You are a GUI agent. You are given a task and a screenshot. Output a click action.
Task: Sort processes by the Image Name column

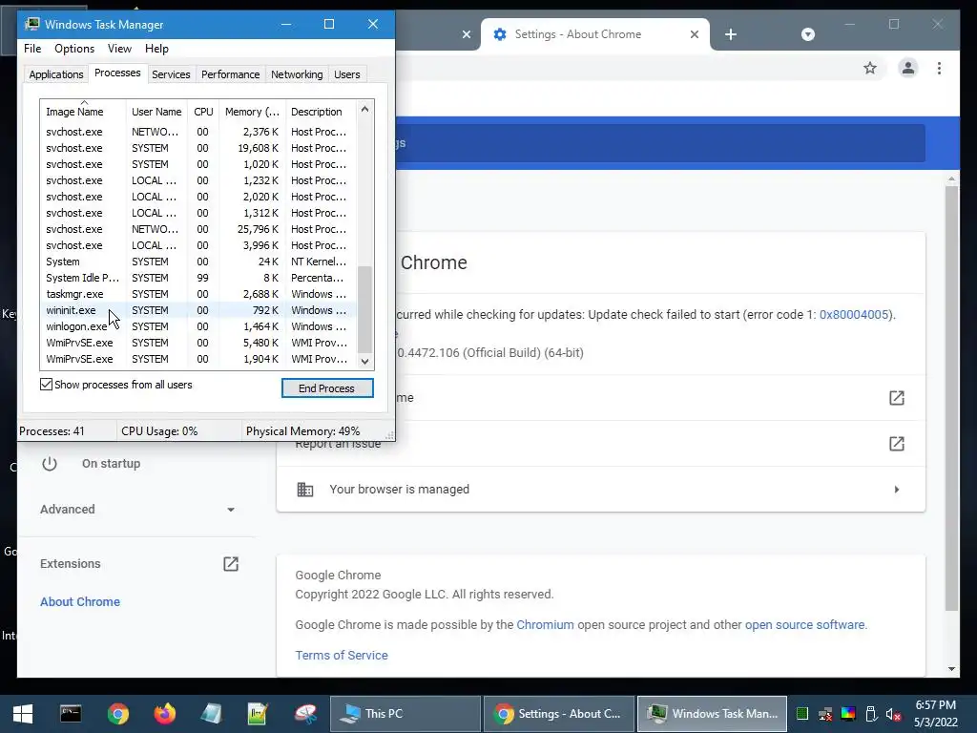click(x=83, y=112)
